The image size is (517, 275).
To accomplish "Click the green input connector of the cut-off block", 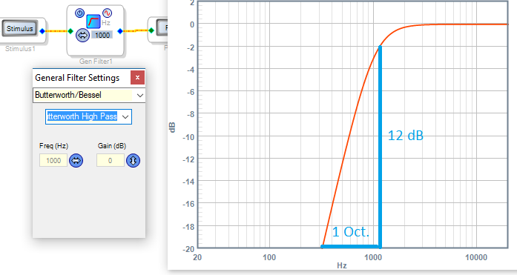I will [151, 30].
